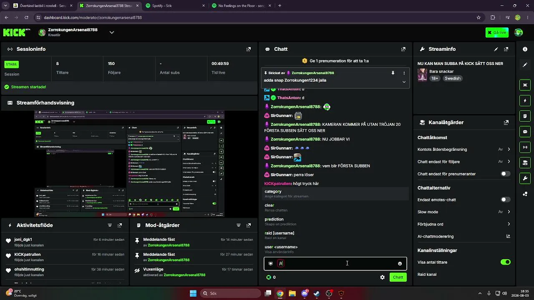
Task: Switch to the Spotify – Sök tab
Action: (x=174, y=6)
